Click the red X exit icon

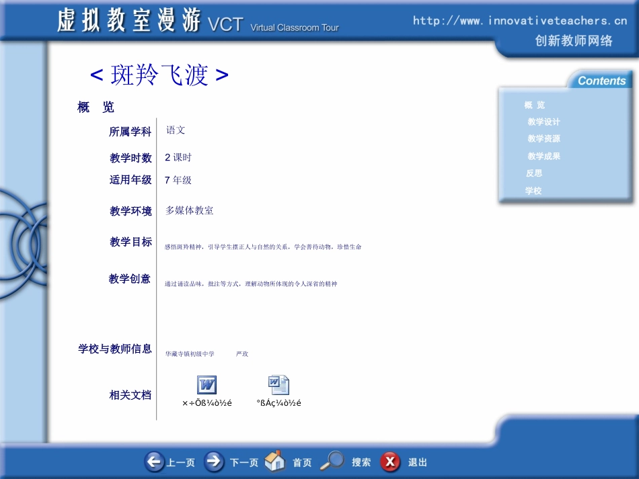click(390, 462)
